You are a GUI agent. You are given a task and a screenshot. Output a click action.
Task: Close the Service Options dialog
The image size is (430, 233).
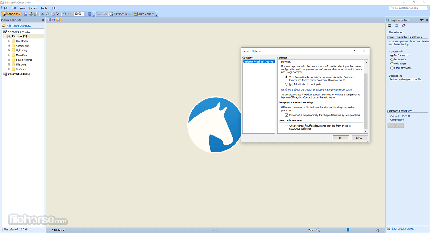364,51
